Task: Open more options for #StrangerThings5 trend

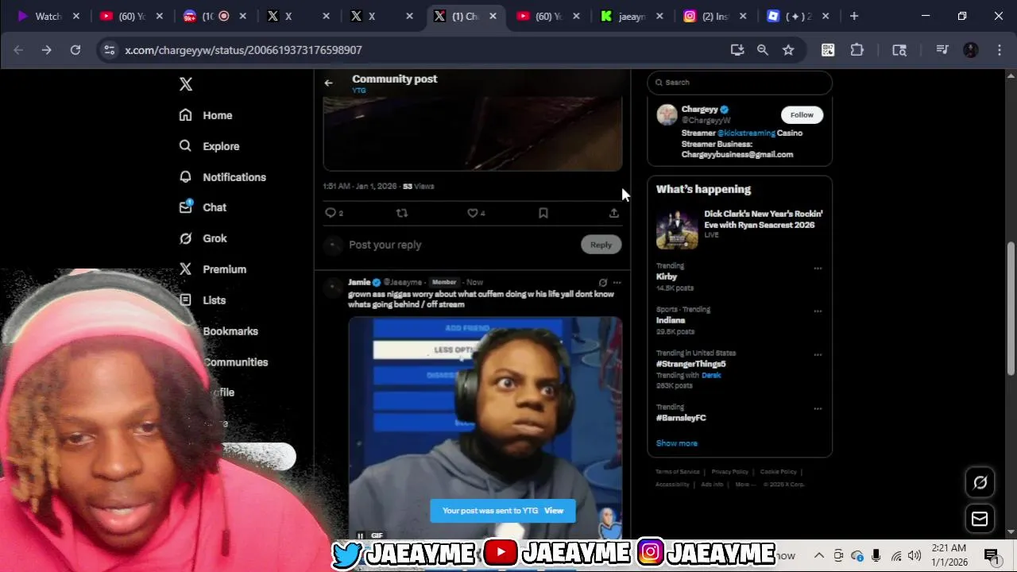Action: 818,355
